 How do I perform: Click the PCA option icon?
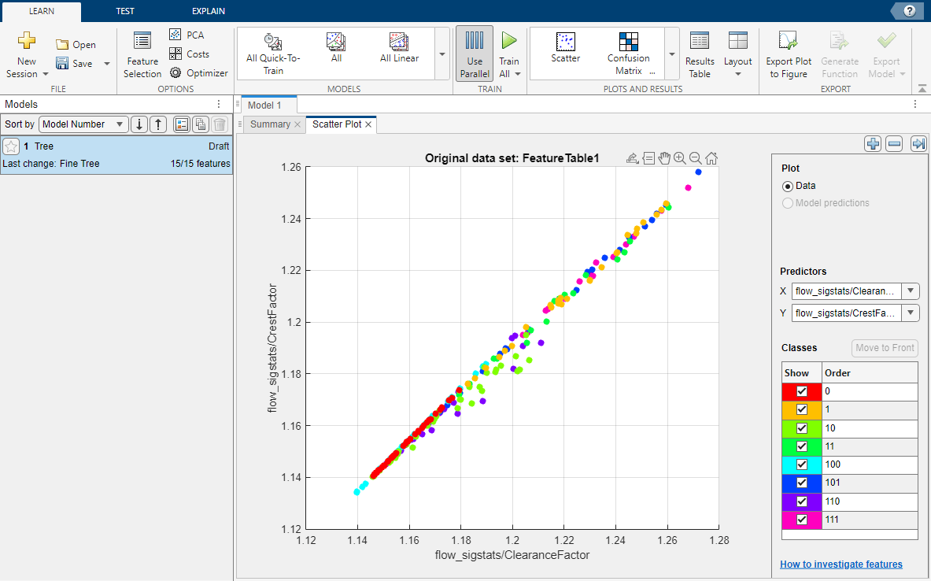[x=175, y=35]
